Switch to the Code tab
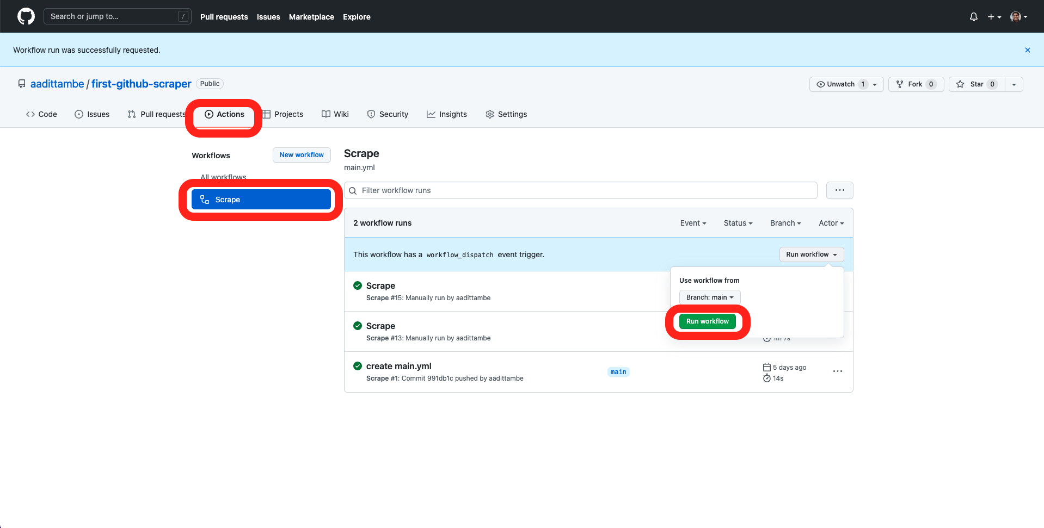Image resolution: width=1044 pixels, height=528 pixels. [x=41, y=114]
